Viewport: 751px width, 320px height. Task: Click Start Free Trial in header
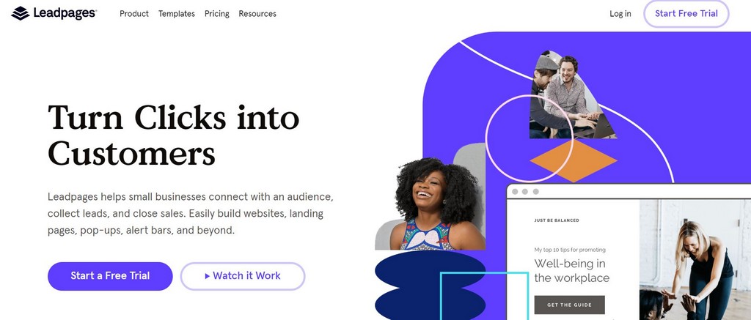tap(686, 13)
